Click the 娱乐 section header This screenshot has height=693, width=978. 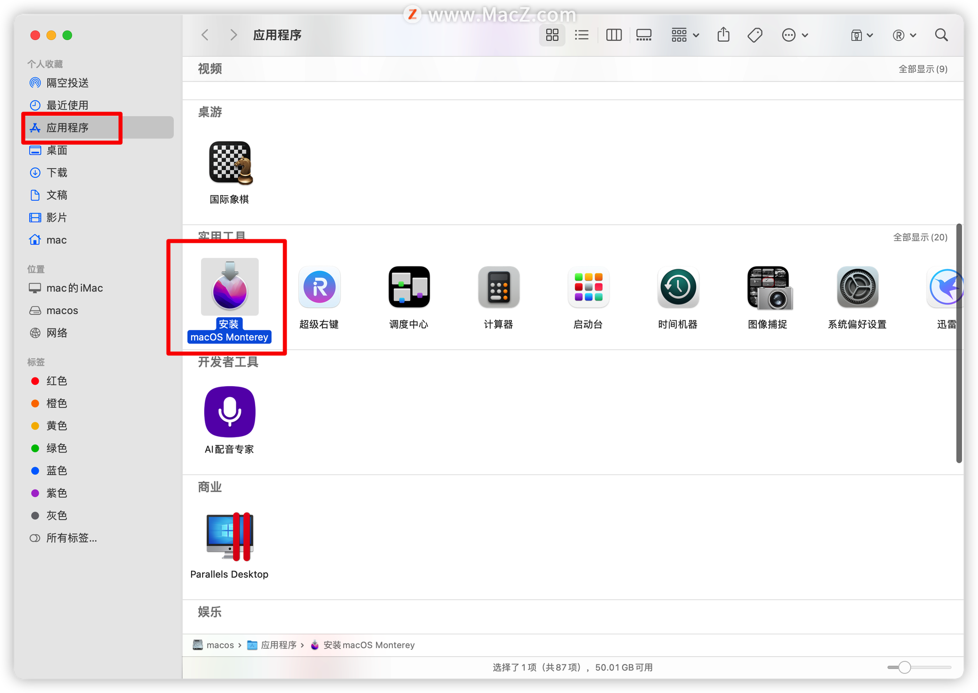click(210, 611)
